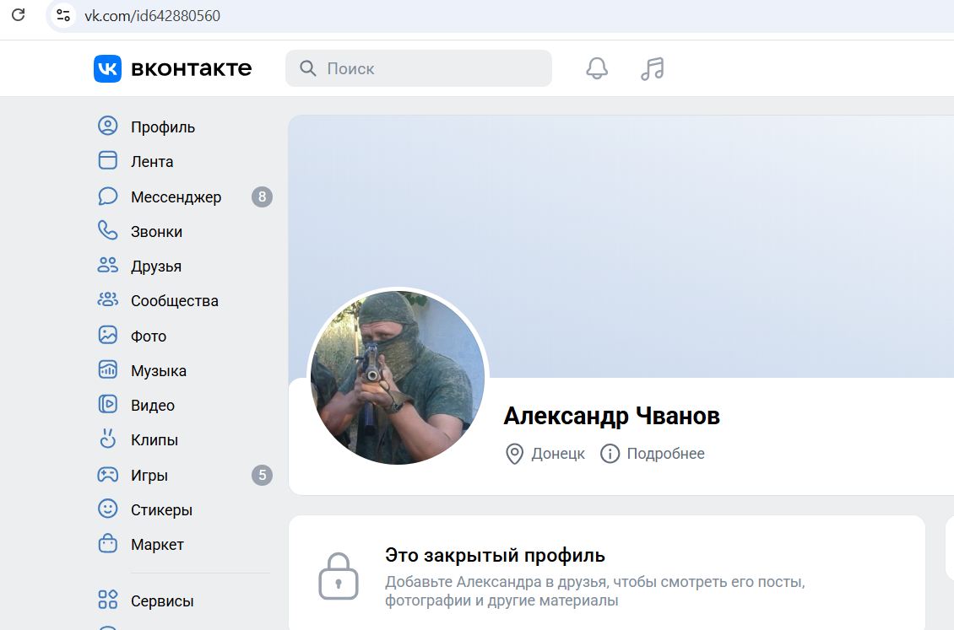The width and height of the screenshot is (954, 630).
Task: Open notifications via the bell icon
Action: coord(597,68)
